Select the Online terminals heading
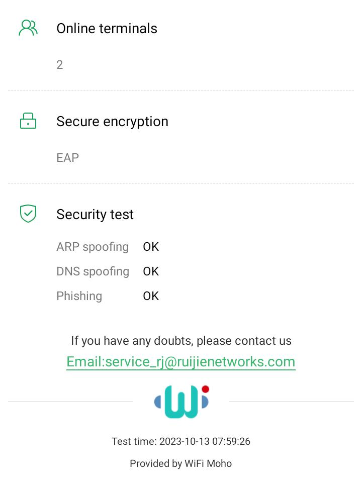 107,29
